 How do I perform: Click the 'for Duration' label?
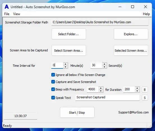click(113, 90)
